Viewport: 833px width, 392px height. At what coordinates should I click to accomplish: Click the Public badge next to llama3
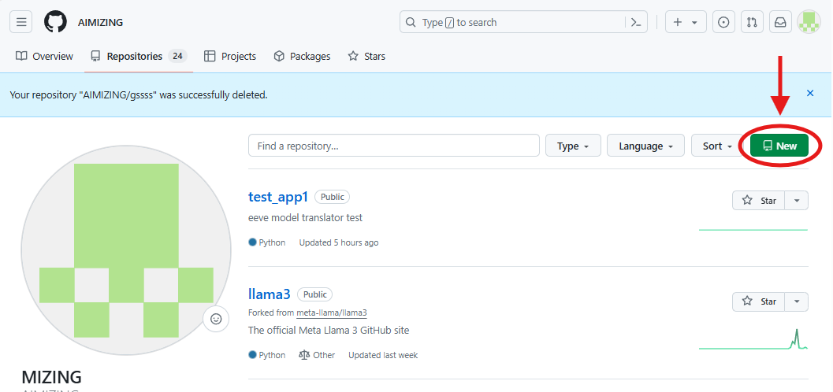click(315, 294)
